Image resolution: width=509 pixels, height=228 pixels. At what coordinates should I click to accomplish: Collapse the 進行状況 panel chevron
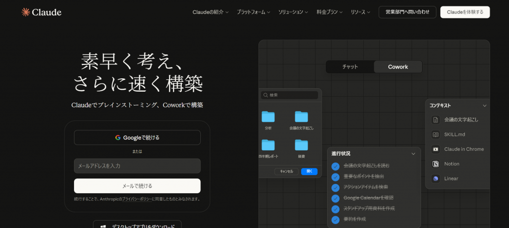coord(413,154)
